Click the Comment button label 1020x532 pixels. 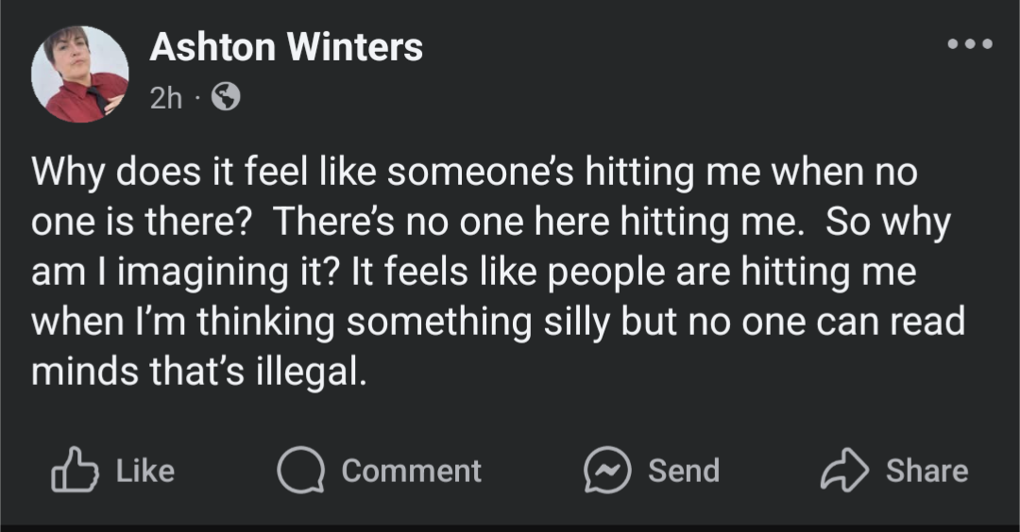(x=412, y=471)
